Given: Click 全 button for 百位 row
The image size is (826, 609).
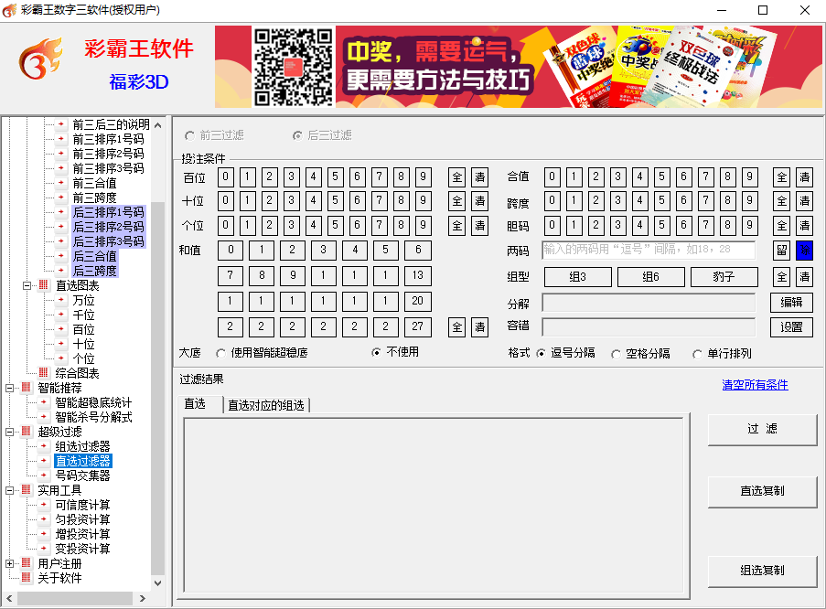Looking at the screenshot, I should click(x=456, y=177).
